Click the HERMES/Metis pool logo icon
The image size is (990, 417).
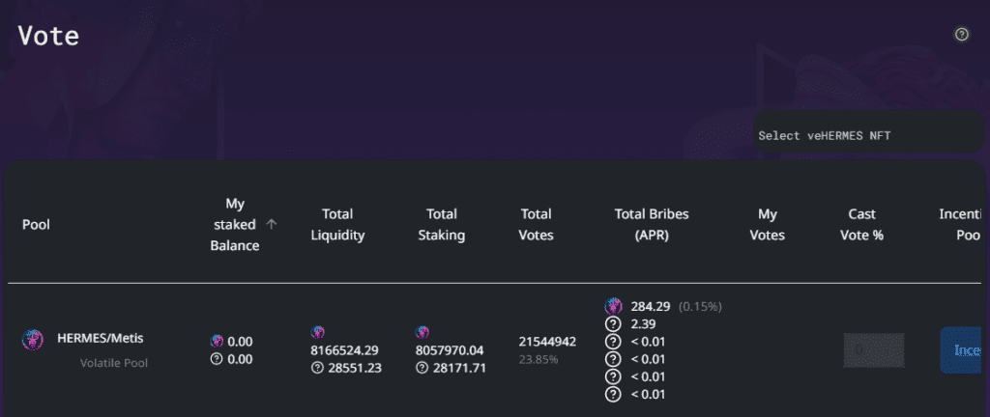click(33, 340)
